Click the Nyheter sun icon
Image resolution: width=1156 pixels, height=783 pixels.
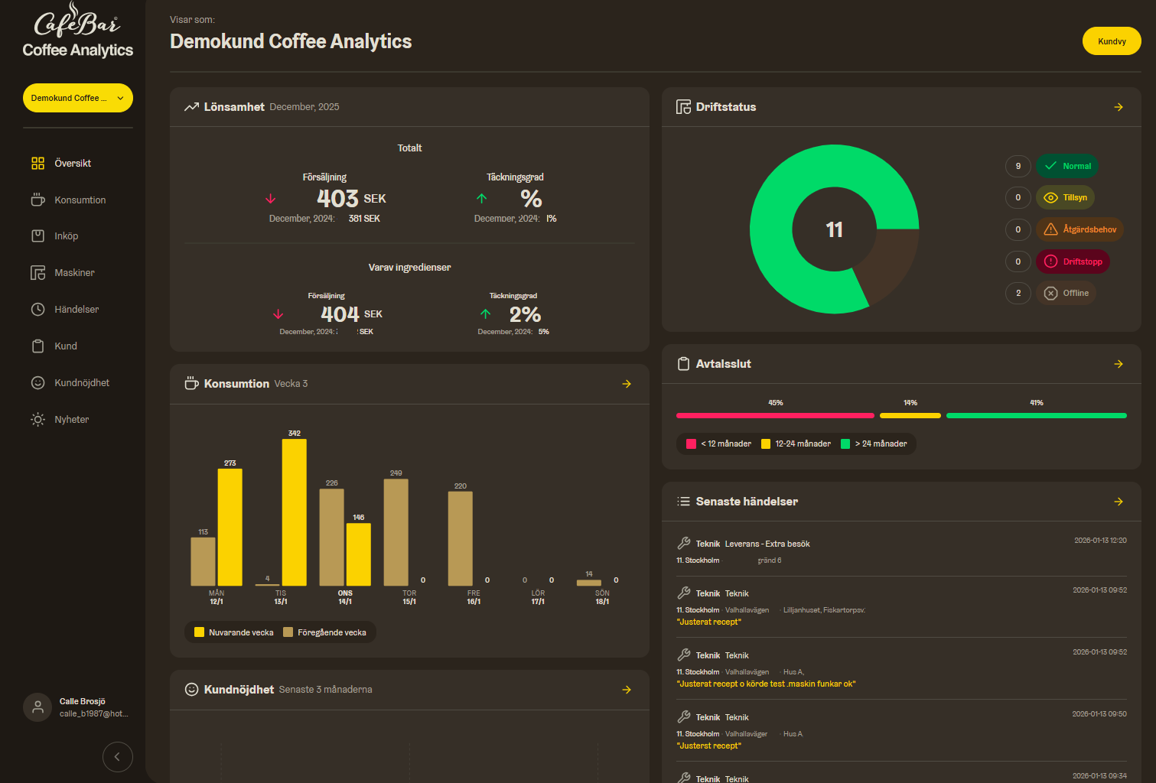(x=37, y=420)
